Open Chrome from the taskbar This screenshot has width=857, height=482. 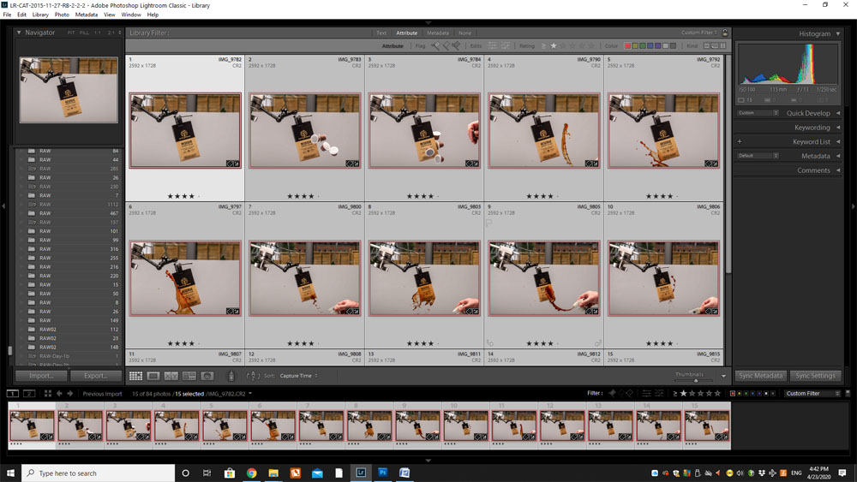pyautogui.click(x=251, y=473)
